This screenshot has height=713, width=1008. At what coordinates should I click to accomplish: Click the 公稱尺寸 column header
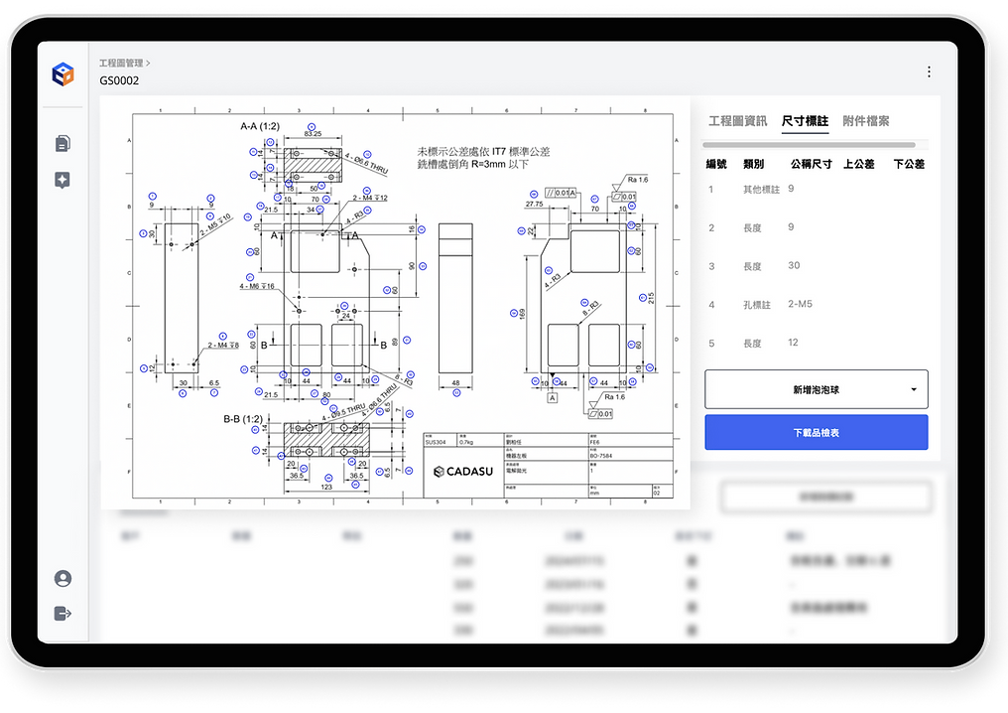point(812,164)
